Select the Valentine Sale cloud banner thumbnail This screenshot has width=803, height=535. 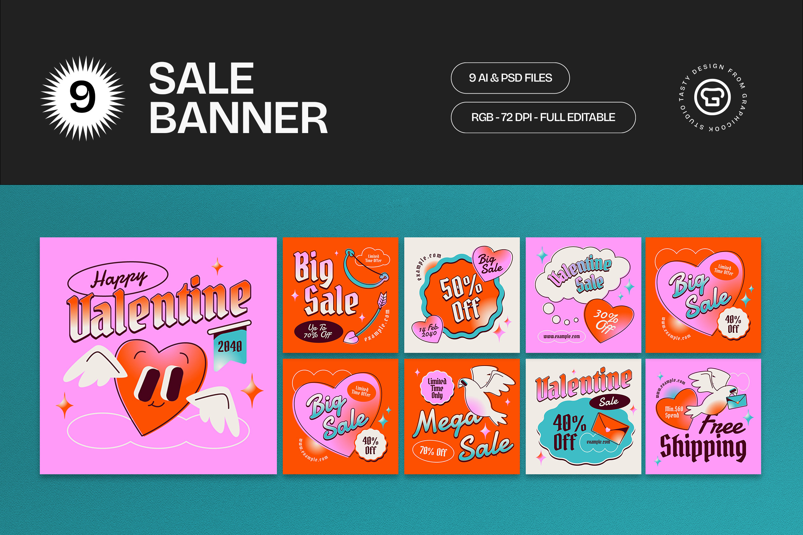coord(583,295)
